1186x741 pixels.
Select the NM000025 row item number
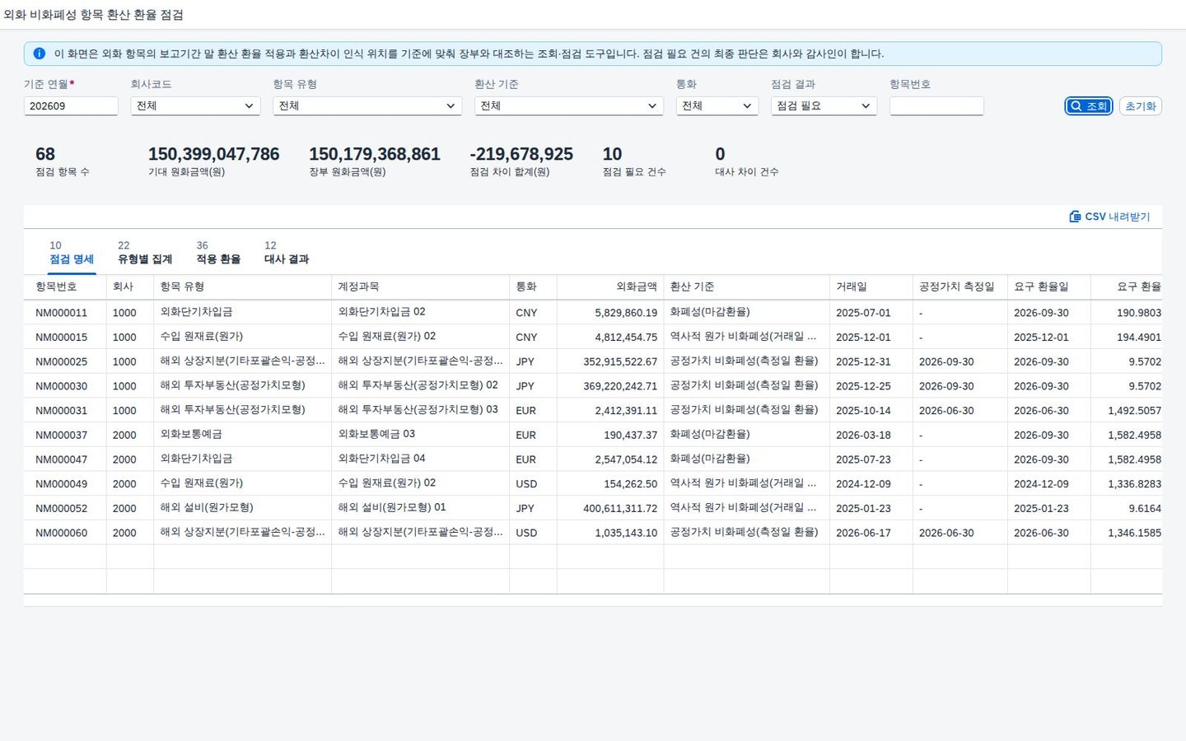click(x=61, y=361)
